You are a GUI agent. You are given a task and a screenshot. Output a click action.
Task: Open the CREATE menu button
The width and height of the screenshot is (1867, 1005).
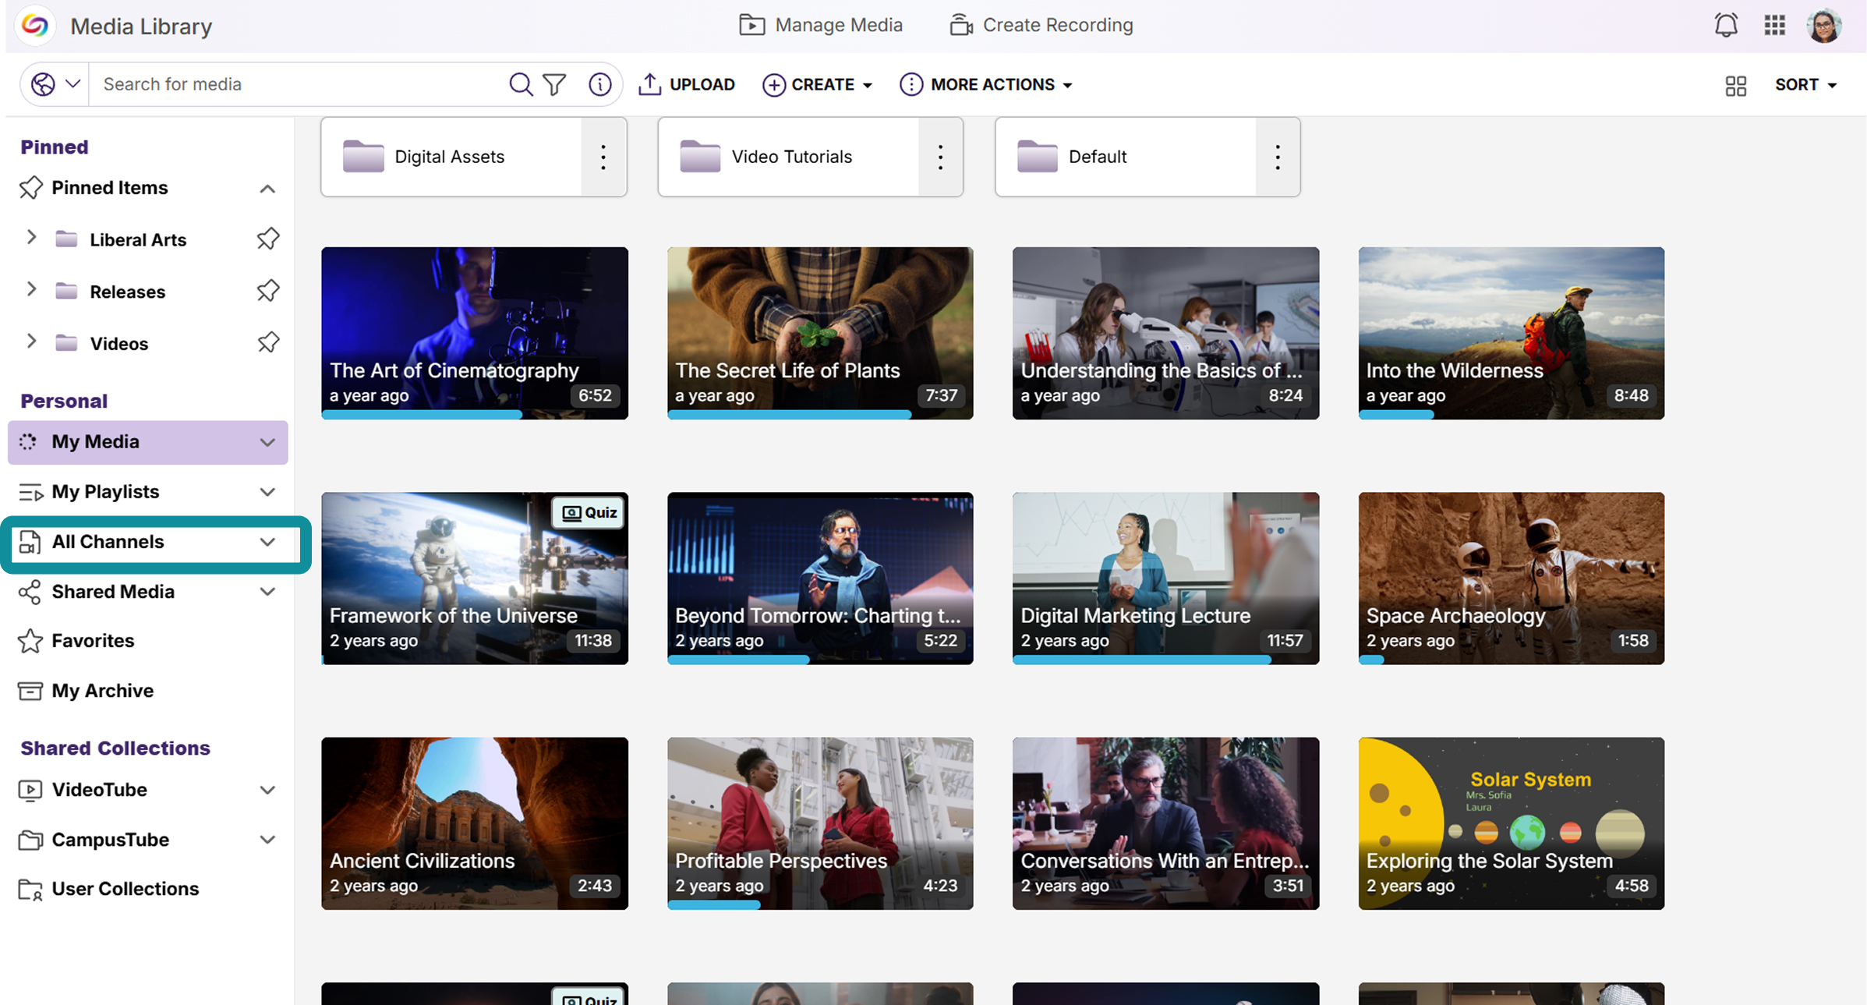pyautogui.click(x=817, y=84)
